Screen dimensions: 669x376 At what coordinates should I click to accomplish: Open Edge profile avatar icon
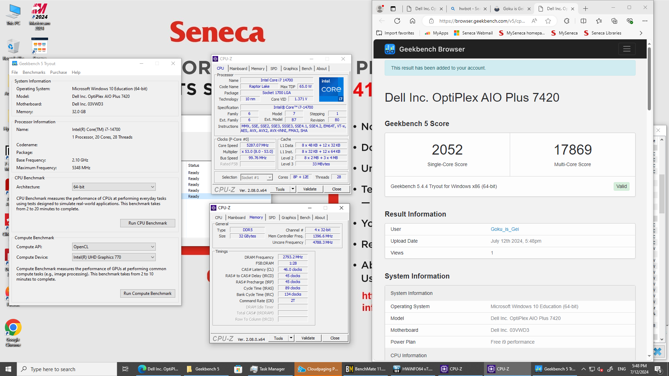pyautogui.click(x=380, y=9)
